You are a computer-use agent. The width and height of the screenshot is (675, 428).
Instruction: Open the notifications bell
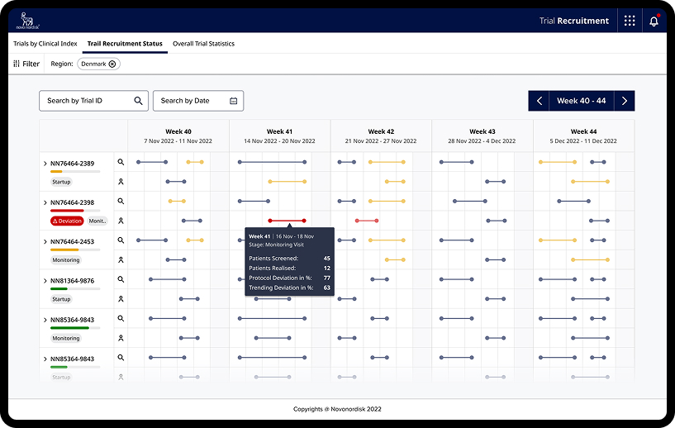tap(654, 21)
